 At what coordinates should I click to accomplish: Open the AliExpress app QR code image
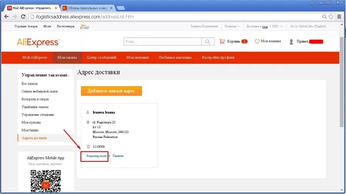pyautogui.click(x=46, y=181)
